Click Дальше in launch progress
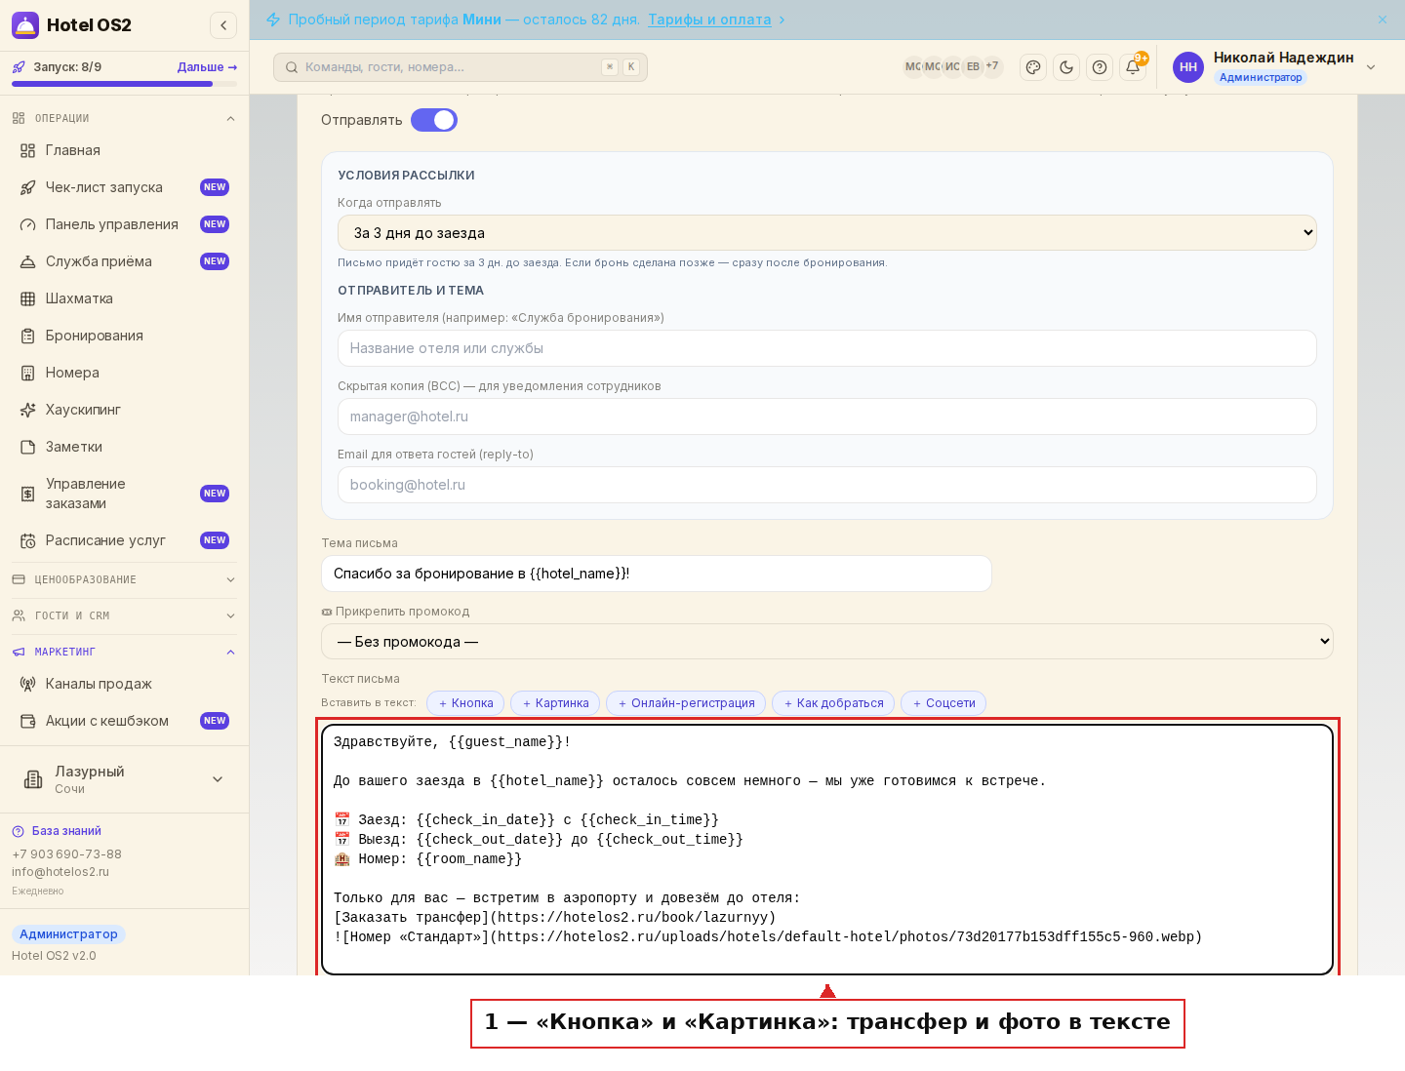The width and height of the screenshot is (1405, 1071). click(x=207, y=67)
